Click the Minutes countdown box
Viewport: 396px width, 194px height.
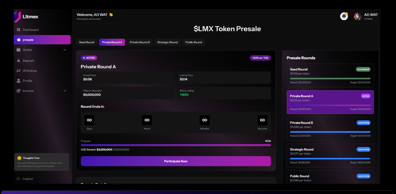(205, 120)
